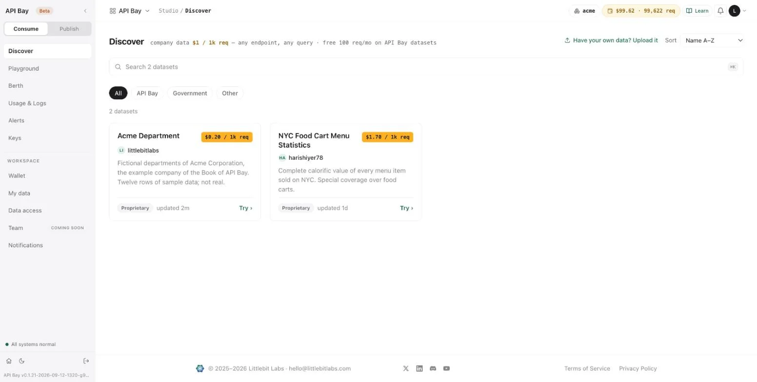
Task: Click the magnifier icon in the search bar
Action: (x=118, y=67)
